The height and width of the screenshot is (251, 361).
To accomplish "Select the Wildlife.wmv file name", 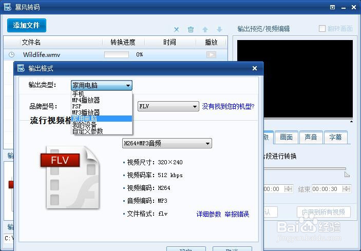I will point(42,55).
